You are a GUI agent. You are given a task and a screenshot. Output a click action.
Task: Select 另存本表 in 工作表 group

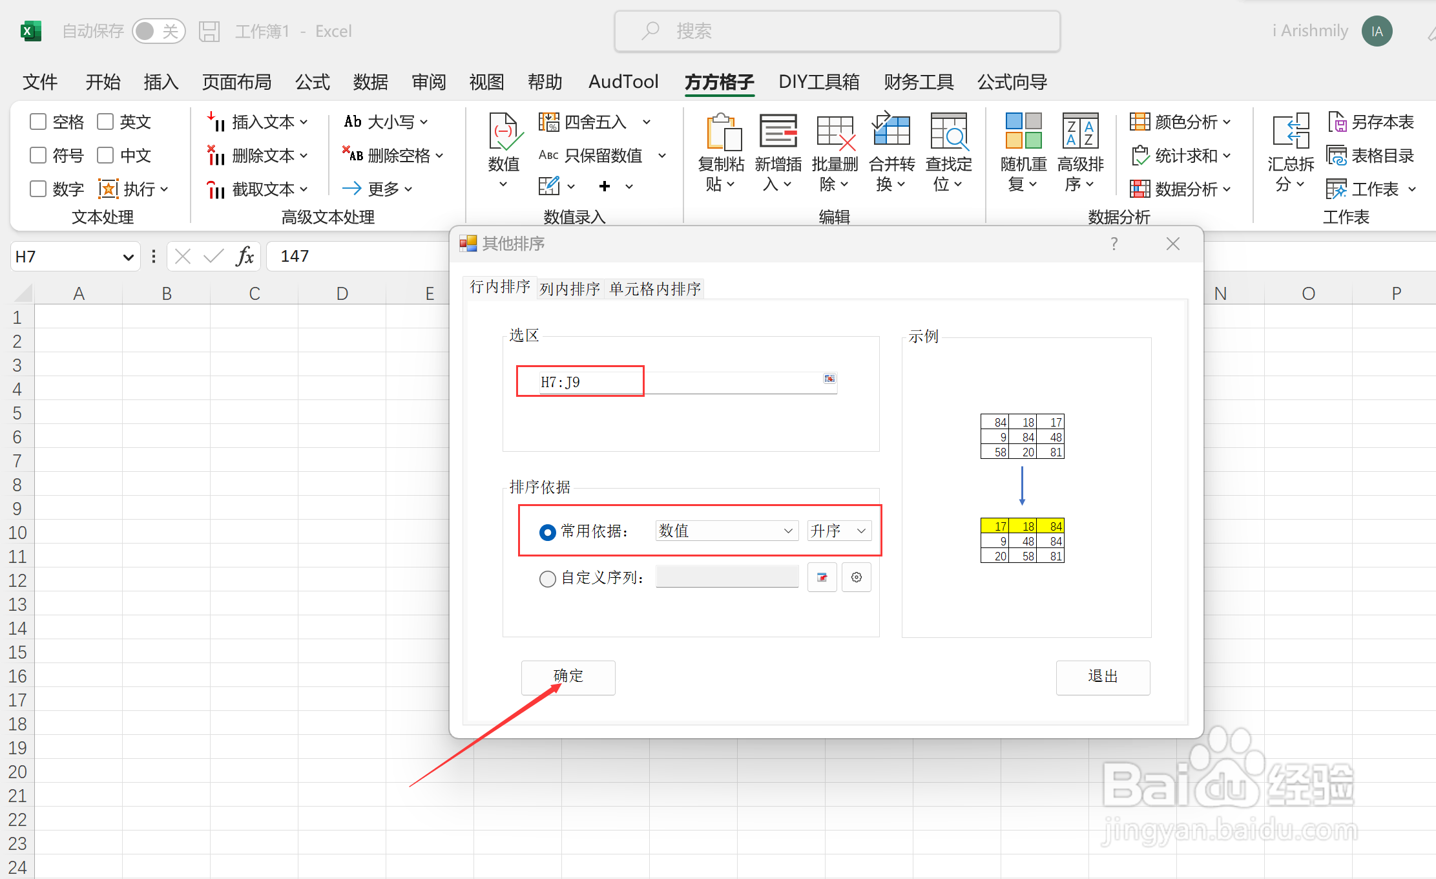tap(1371, 121)
